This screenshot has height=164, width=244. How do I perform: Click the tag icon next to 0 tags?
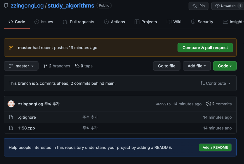pos(77,66)
